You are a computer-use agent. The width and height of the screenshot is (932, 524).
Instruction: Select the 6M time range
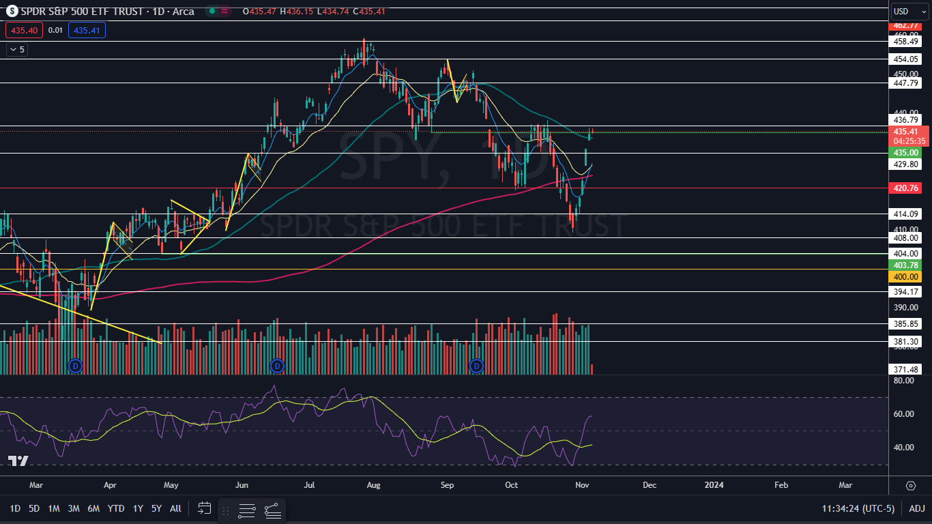(93, 508)
